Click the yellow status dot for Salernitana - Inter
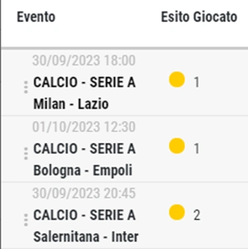Screen dimensions: 248x249 tap(177, 212)
